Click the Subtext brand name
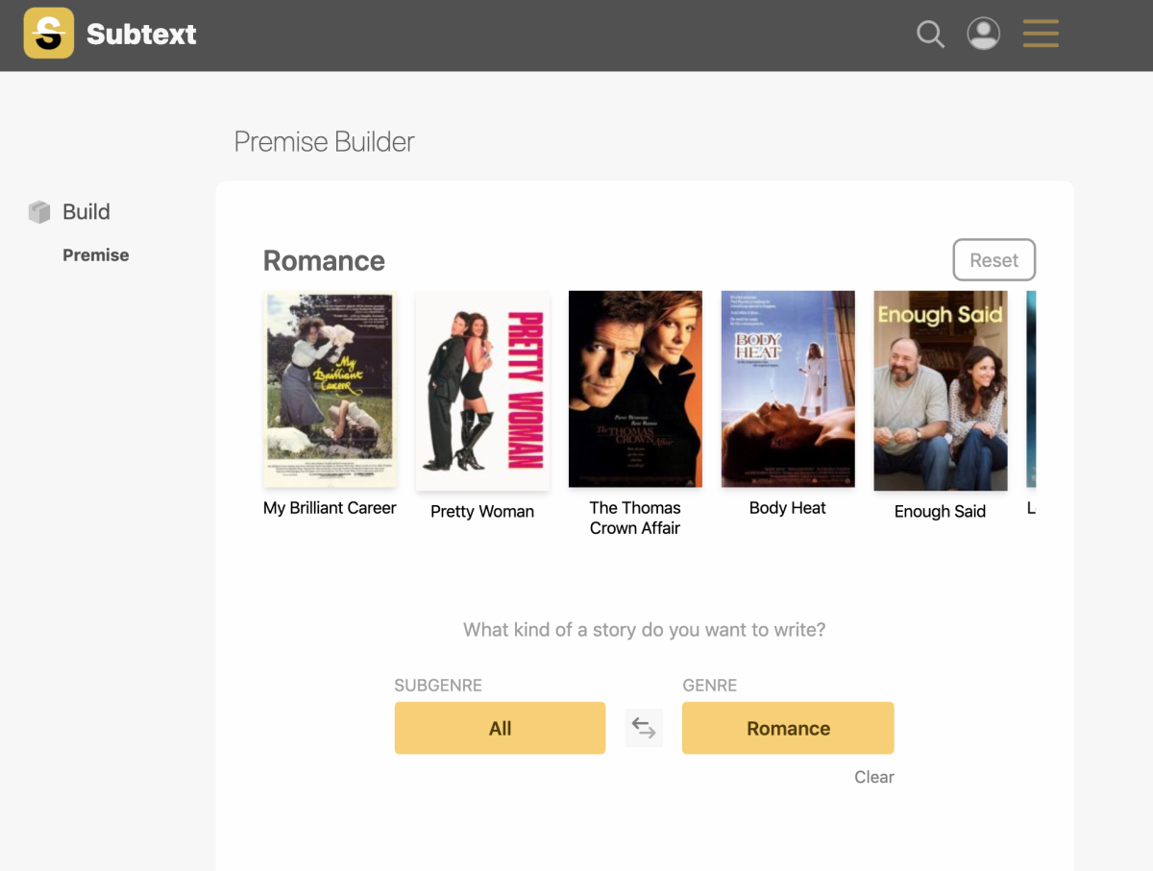 (x=141, y=35)
